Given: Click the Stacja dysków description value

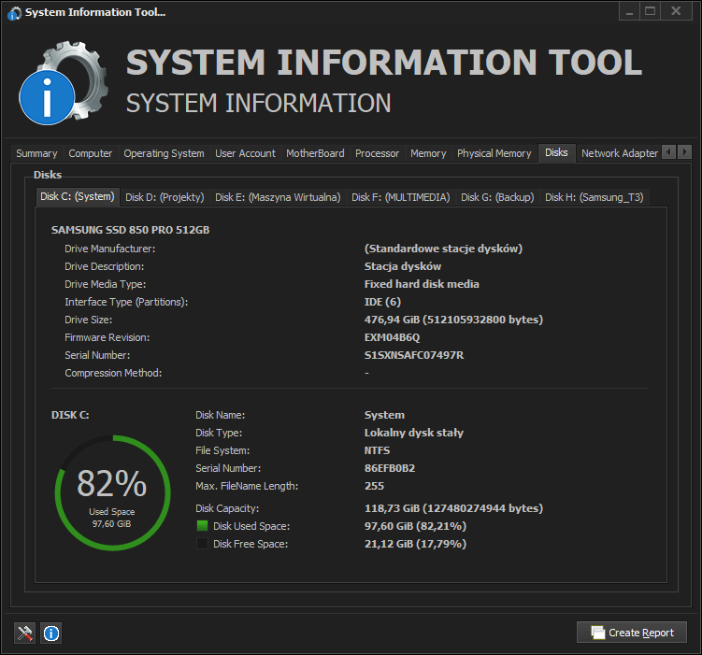Looking at the screenshot, I should tap(403, 266).
